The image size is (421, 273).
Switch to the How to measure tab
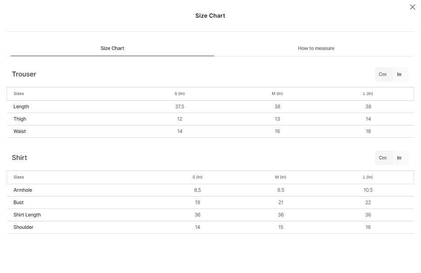pos(316,48)
